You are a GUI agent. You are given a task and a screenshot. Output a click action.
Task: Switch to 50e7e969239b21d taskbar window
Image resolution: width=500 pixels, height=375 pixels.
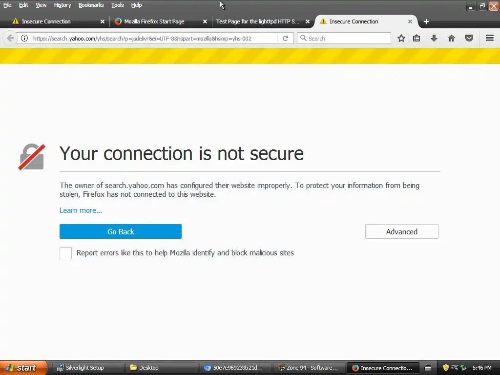(x=234, y=368)
